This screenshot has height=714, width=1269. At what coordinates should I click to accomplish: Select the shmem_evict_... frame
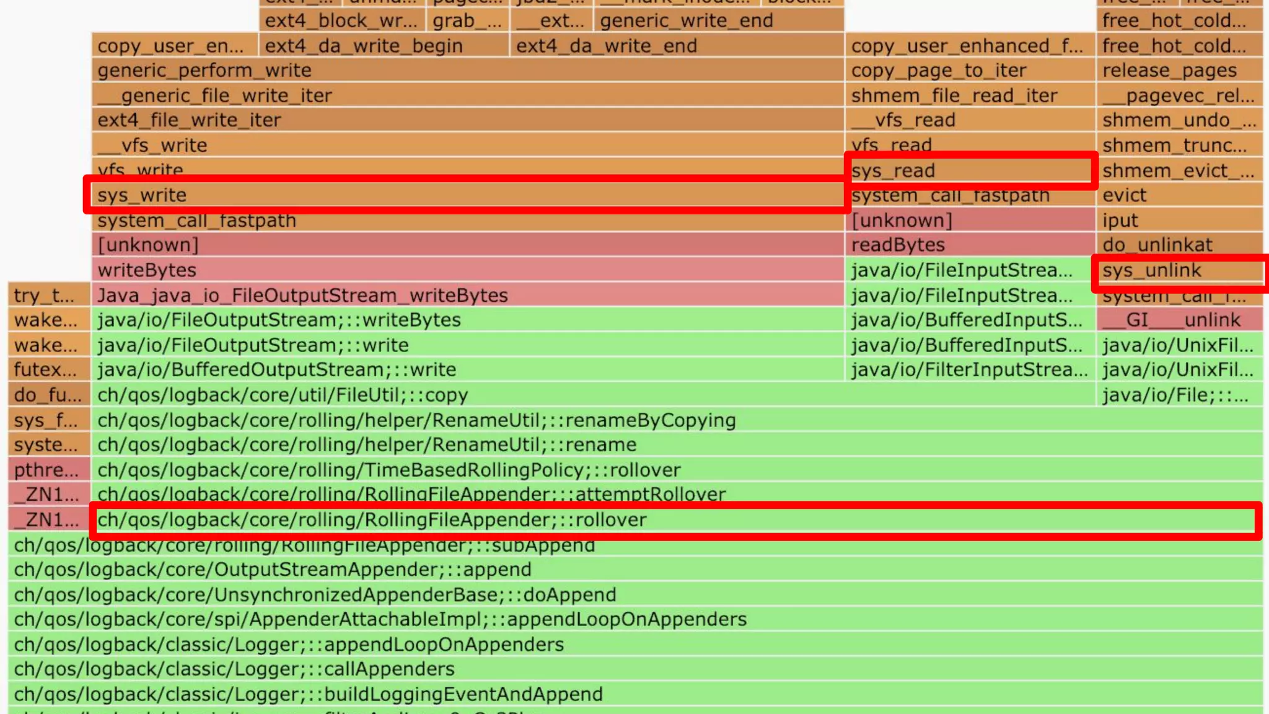pyautogui.click(x=1180, y=170)
